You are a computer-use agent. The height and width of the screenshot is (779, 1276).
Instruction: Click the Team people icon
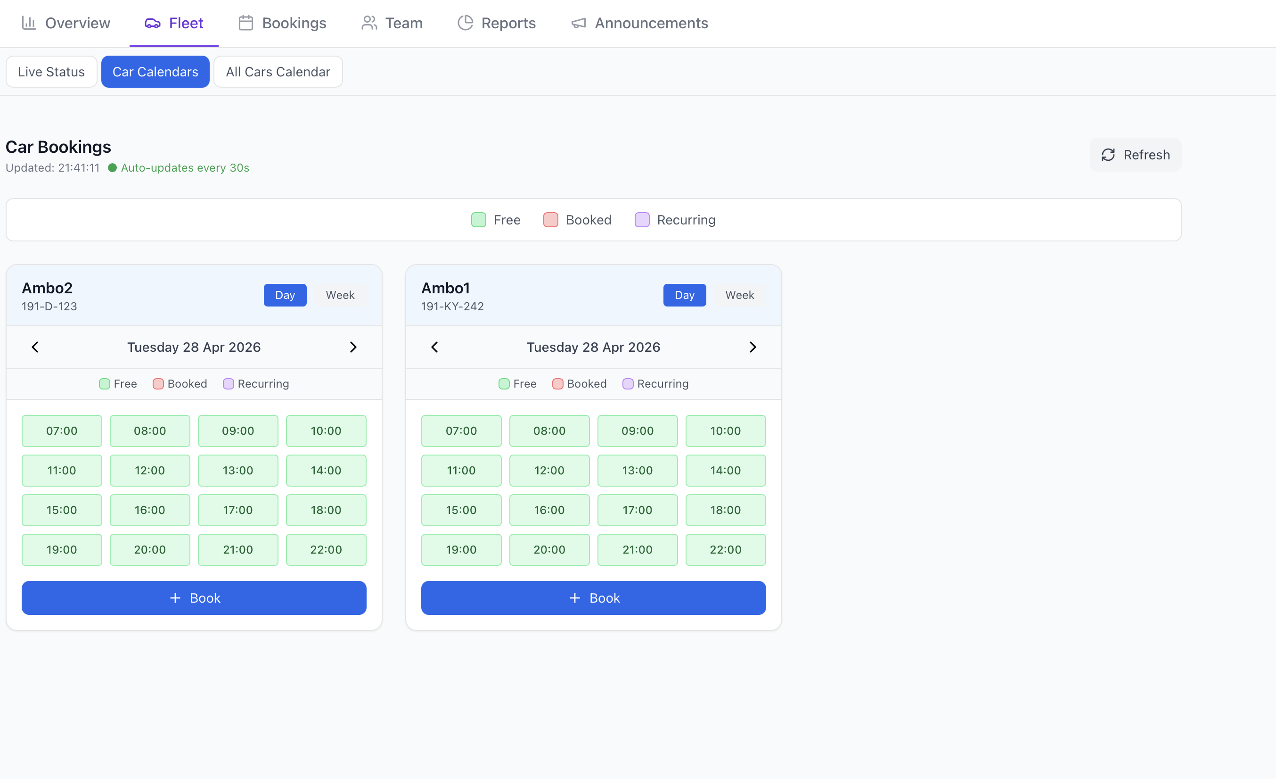tap(369, 23)
